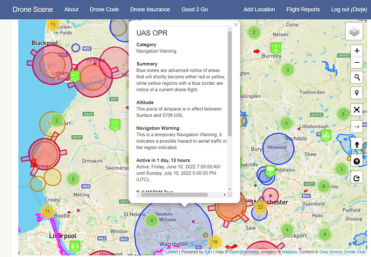371x257 pixels.
Task: Open the Grey Arrows Drone Club link
Action: click(x=343, y=252)
